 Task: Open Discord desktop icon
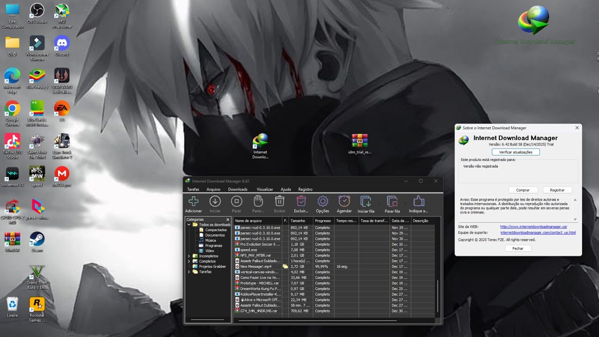click(x=62, y=46)
